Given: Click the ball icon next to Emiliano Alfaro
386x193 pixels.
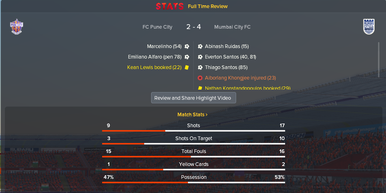Looking at the screenshot, I should (187, 57).
